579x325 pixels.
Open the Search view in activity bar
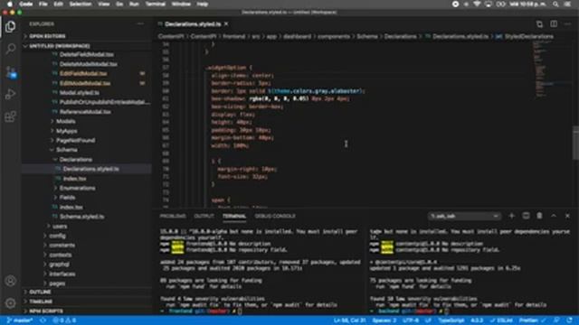(10, 49)
